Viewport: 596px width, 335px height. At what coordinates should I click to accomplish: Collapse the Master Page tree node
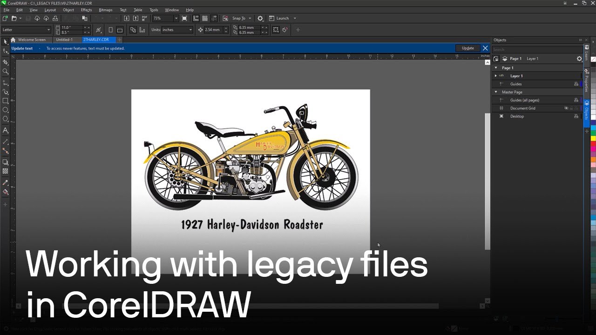(x=496, y=92)
